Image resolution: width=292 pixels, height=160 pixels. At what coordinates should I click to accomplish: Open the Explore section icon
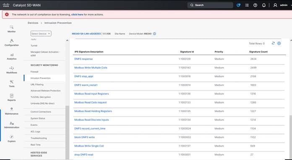point(12,137)
